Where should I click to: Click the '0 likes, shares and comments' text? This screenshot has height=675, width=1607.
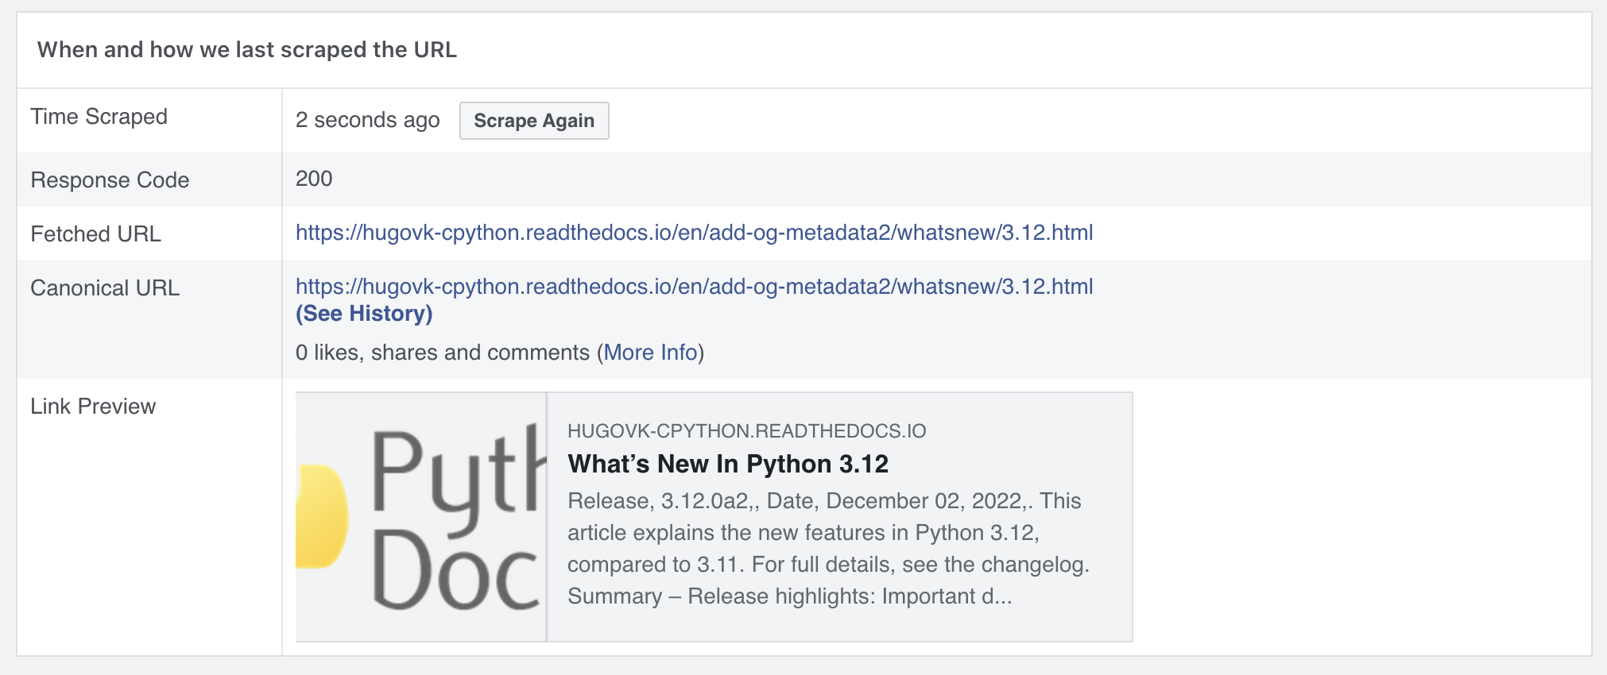[x=443, y=353]
